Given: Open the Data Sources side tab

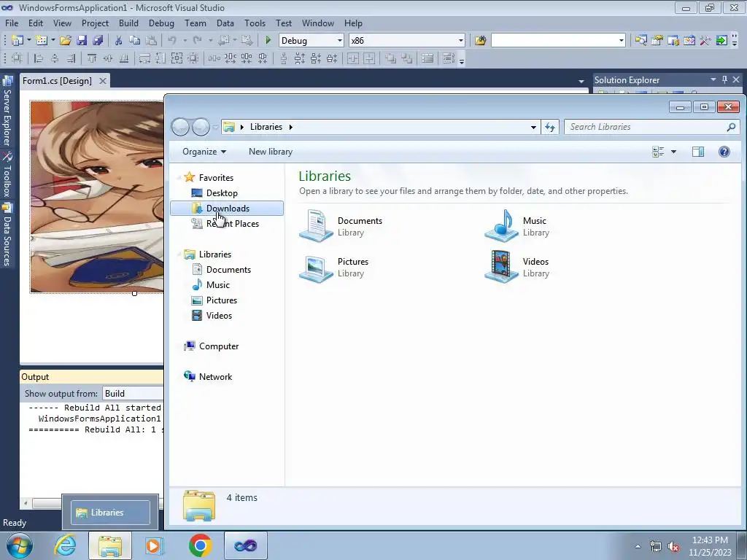Looking at the screenshot, I should 7,235.
